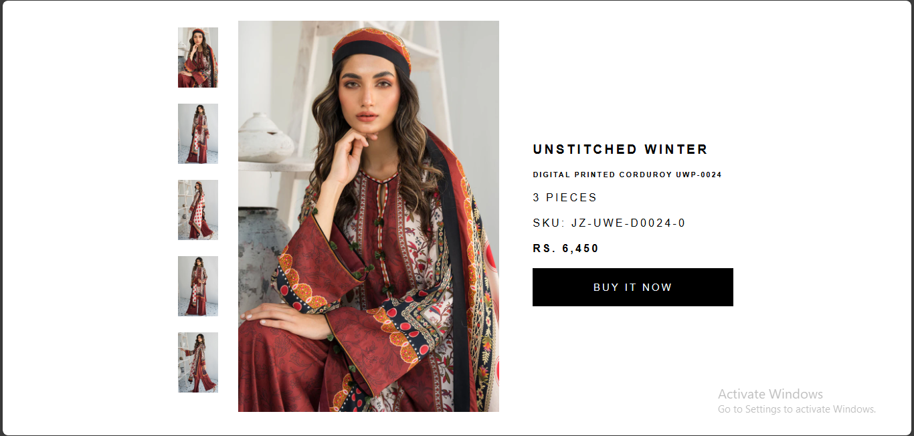Viewport: 914px width, 436px height.
Task: Select the first thumbnail of seated model
Action: click(x=198, y=58)
